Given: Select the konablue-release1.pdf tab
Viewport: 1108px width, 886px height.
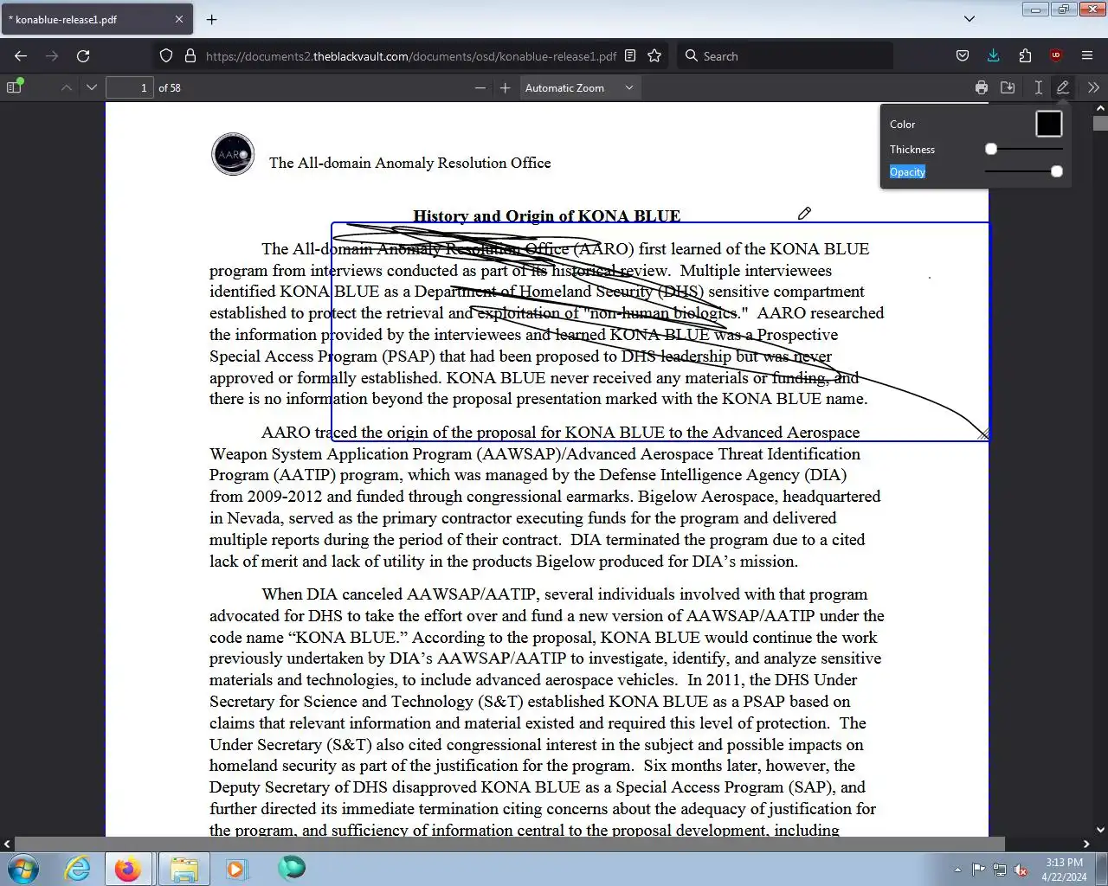Looking at the screenshot, I should (97, 19).
